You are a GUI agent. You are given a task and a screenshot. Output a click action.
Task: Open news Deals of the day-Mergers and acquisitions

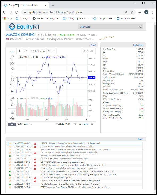pyautogui.click(x=57, y=177)
